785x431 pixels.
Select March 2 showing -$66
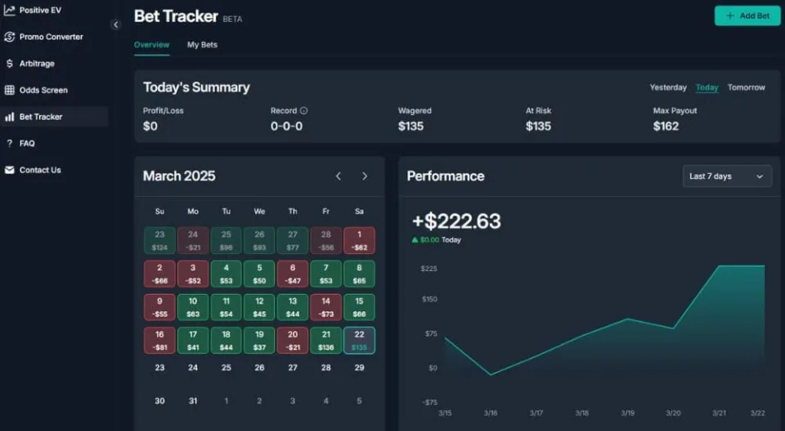point(159,273)
